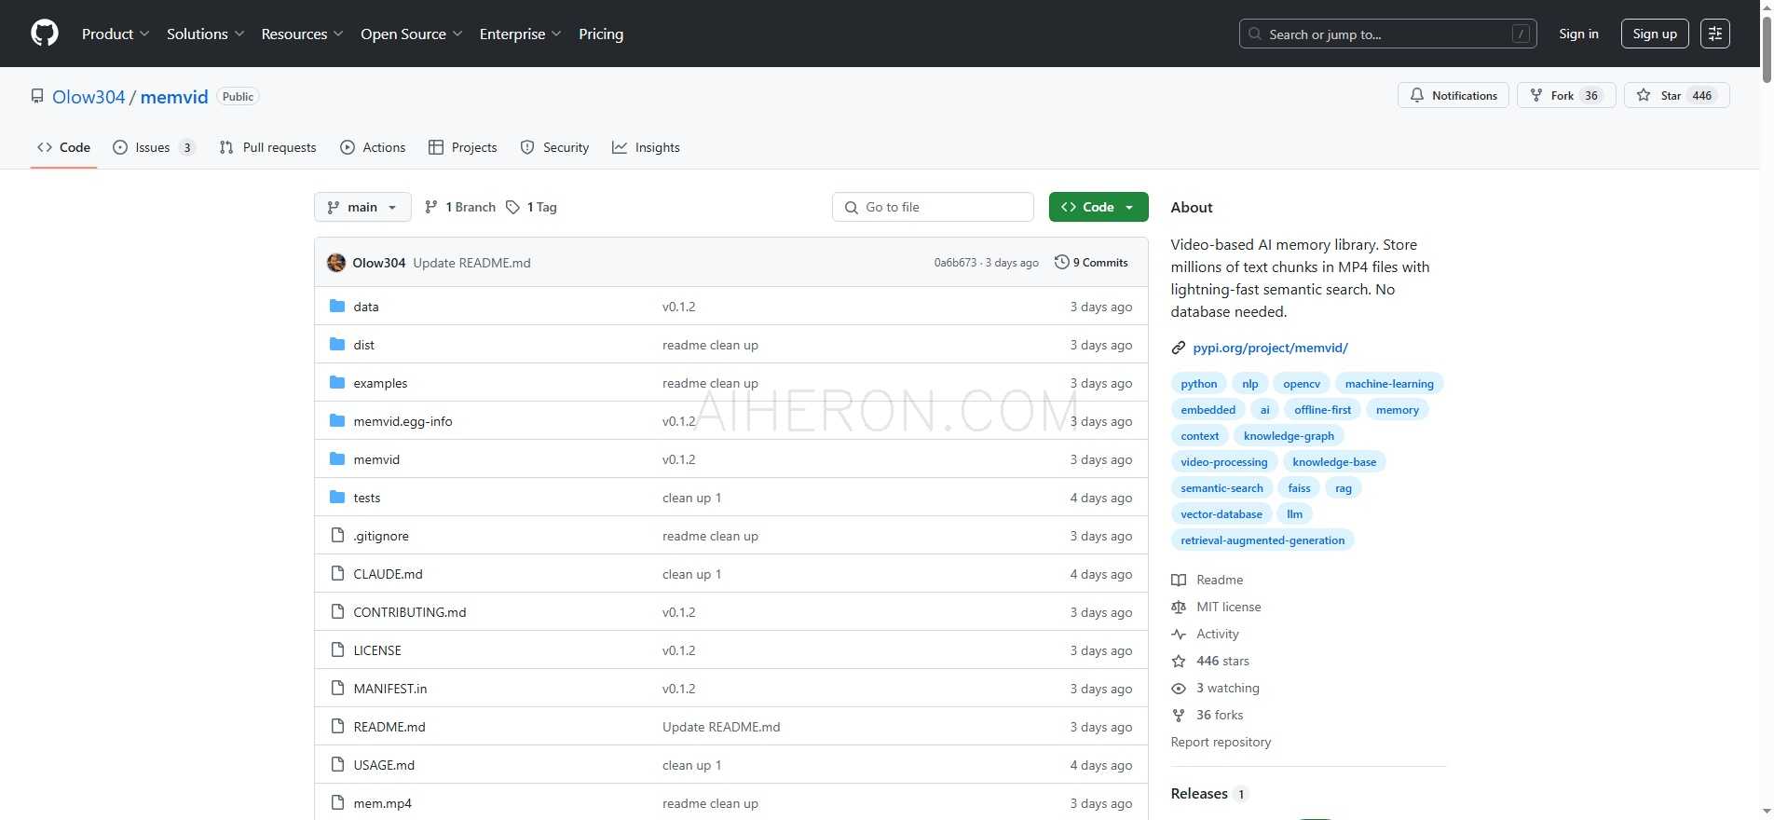The image size is (1774, 820).
Task: Click the GitHub logo icon
Action: click(45, 34)
